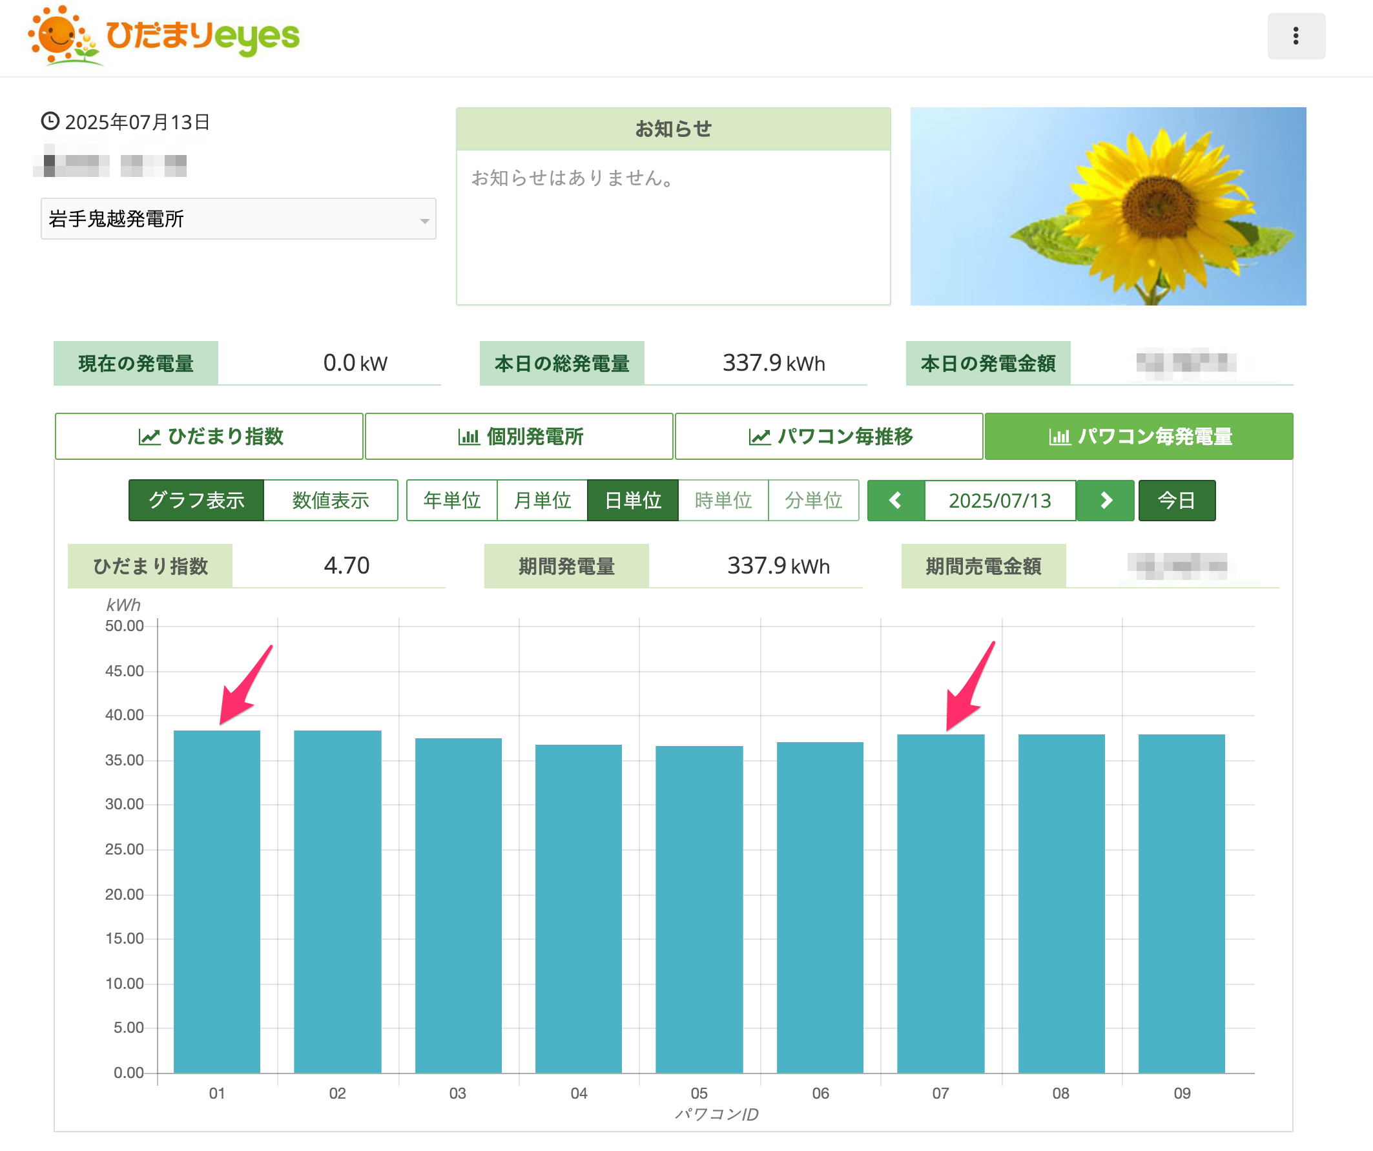Select 年単位 time unit
This screenshot has height=1151, width=1373.
(x=452, y=501)
